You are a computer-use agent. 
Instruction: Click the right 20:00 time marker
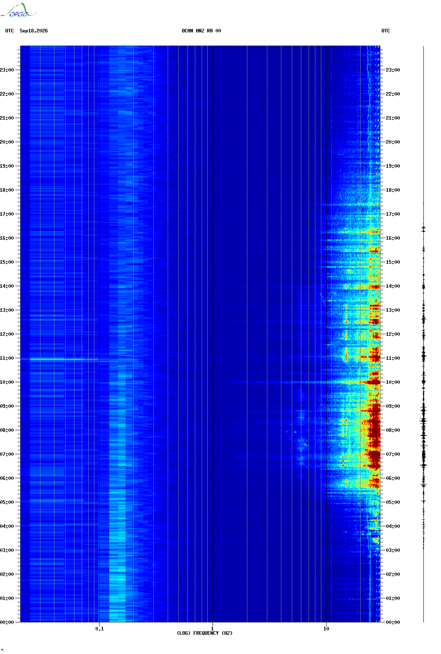(393, 142)
